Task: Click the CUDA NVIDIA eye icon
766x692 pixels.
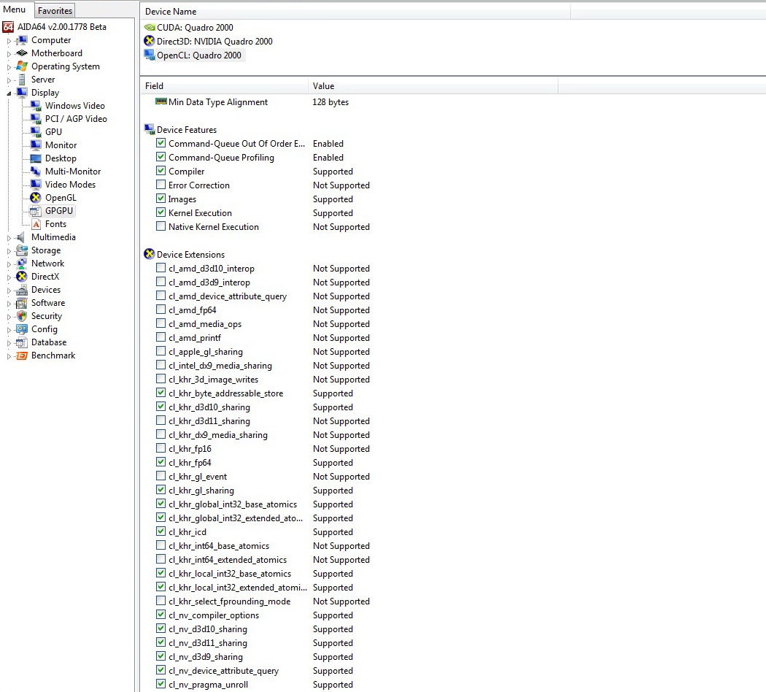Action: click(x=150, y=27)
